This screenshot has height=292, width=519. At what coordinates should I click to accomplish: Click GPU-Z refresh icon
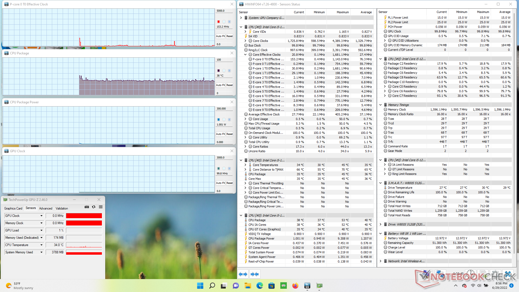coord(94,207)
